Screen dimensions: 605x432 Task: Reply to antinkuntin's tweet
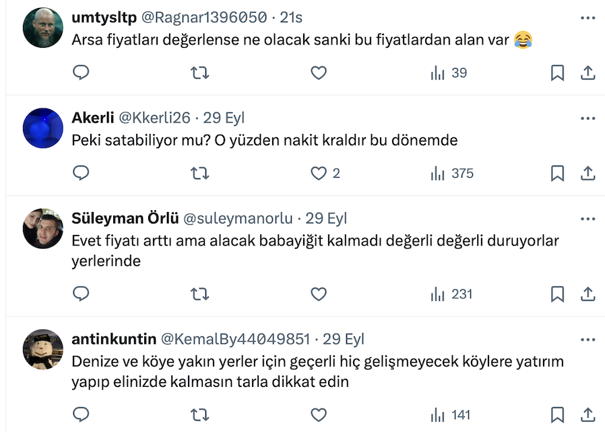[81, 415]
